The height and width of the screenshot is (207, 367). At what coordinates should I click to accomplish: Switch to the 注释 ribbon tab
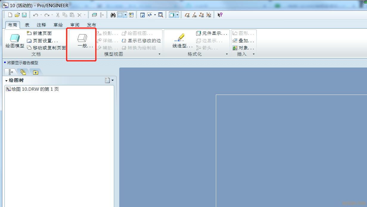click(41, 25)
